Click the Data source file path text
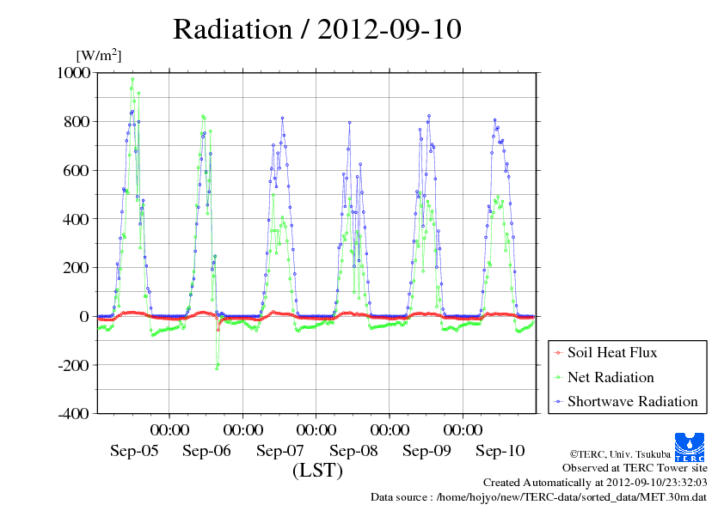724x511 pixels. 538,497
